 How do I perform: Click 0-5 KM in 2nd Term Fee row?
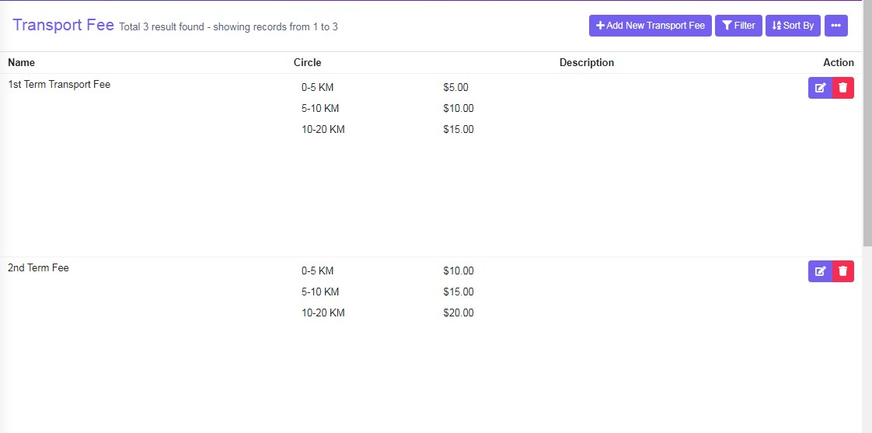click(x=318, y=271)
